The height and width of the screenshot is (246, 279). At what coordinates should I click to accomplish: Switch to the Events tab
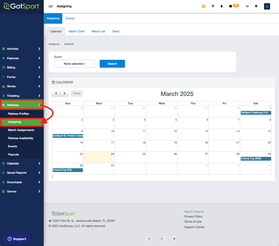[x=70, y=18]
